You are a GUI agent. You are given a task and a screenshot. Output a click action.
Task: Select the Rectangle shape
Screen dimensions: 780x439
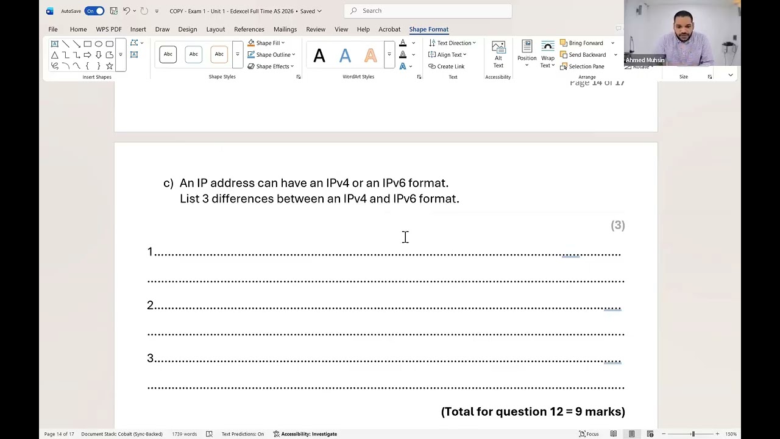(88, 44)
